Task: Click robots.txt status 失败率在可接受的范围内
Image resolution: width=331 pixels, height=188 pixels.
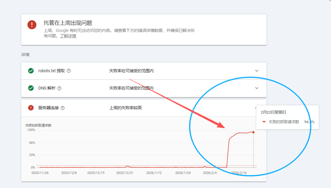Action: tap(131, 71)
